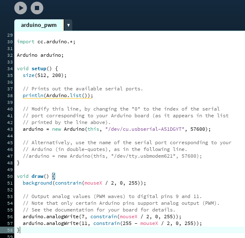Click the comment 'Prints out the available serial ports'
Screen dimensions: 245x238
point(83,89)
